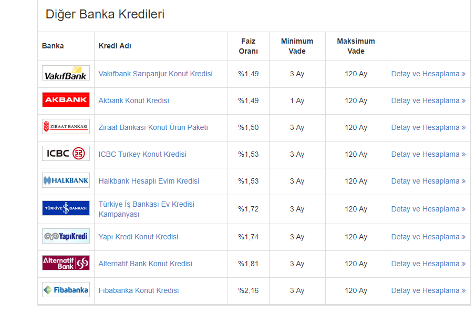Click the Akbank red logo

66,100
